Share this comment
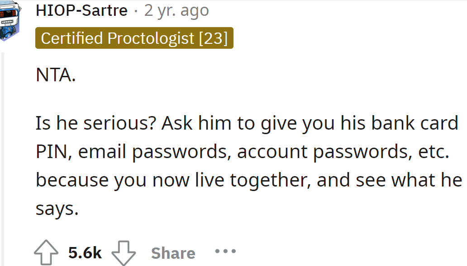Viewport: 467px width, 266px height. 173,253
